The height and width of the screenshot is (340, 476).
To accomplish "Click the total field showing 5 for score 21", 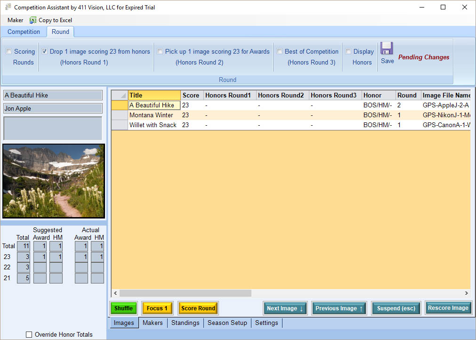I will (x=24, y=278).
